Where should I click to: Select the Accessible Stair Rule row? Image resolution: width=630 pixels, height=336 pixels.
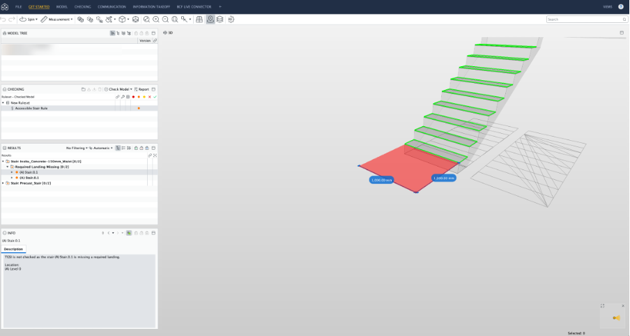[x=79, y=108]
